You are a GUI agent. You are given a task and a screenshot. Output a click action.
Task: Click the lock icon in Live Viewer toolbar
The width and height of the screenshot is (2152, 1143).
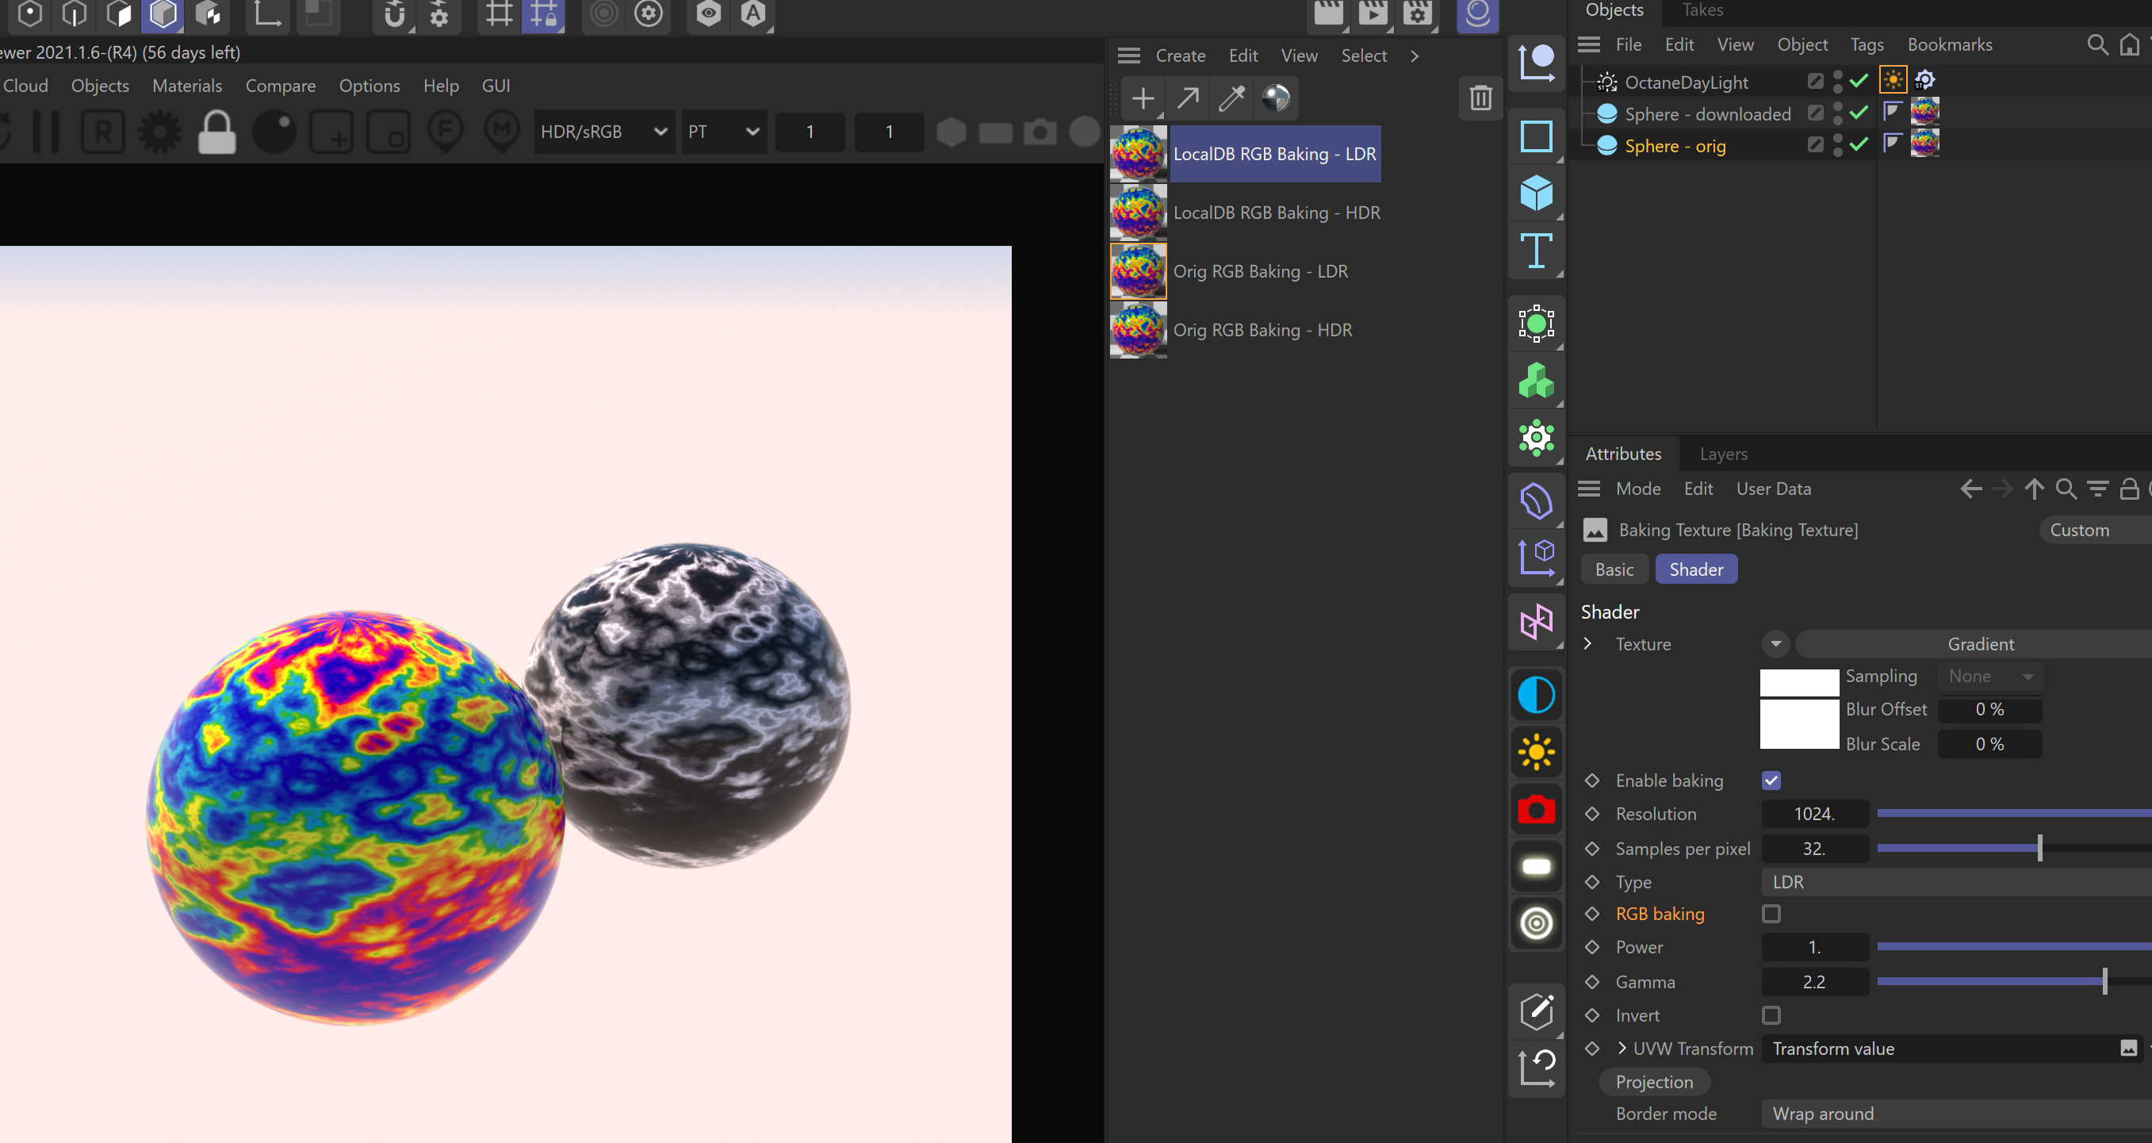point(216,132)
